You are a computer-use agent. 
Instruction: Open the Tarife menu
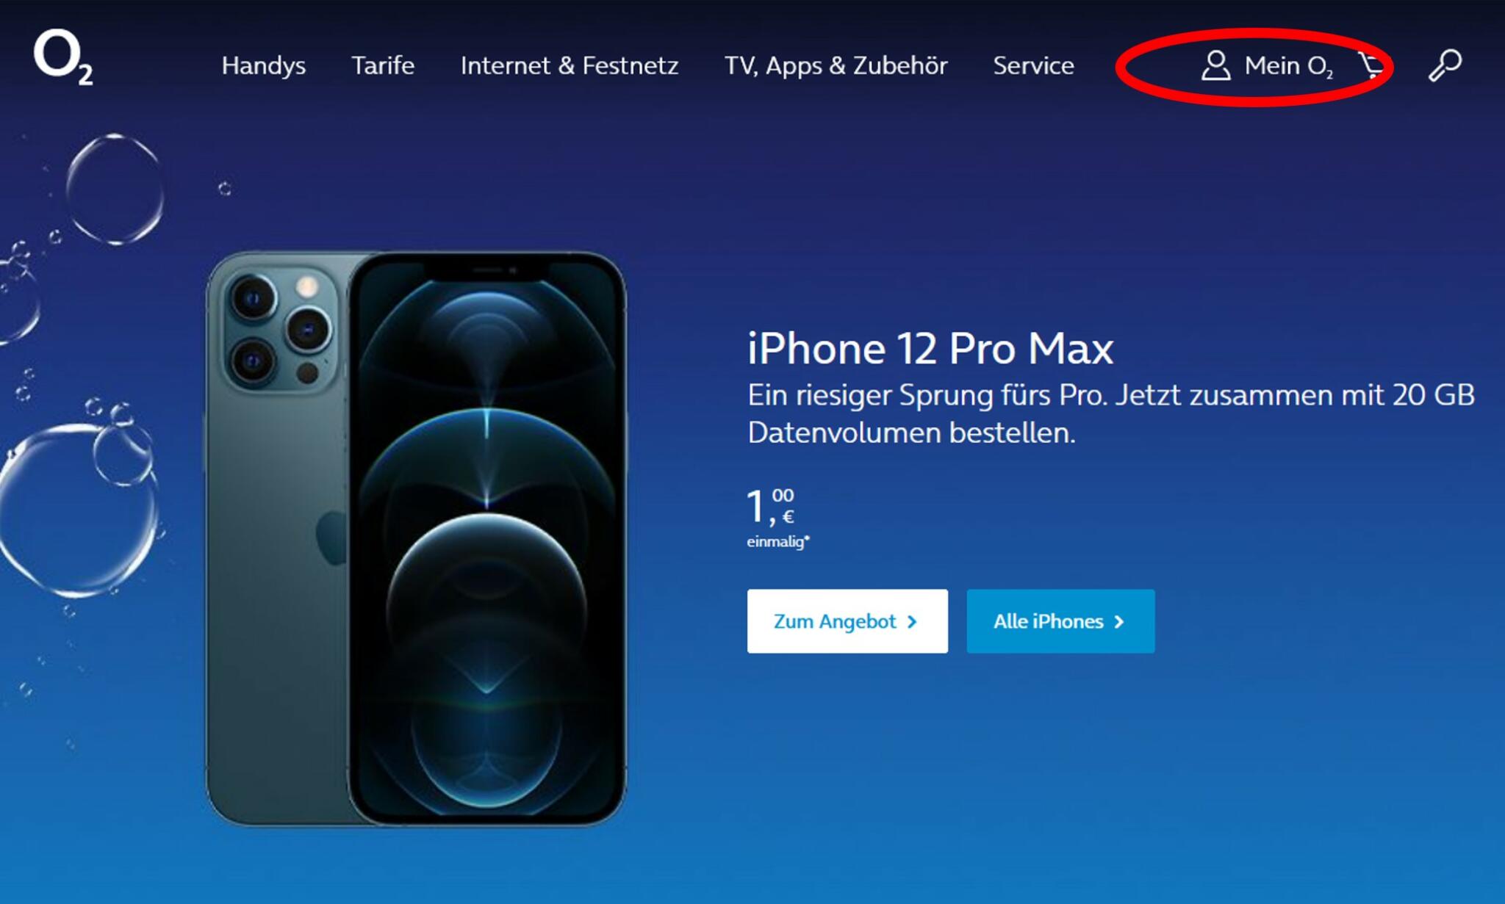pos(383,65)
